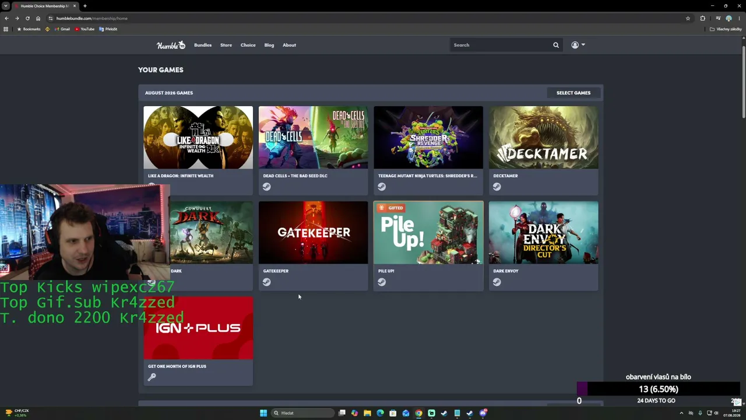Screen dimensions: 746x420
Task: Open the Bundles menu item
Action: [x=203, y=45]
